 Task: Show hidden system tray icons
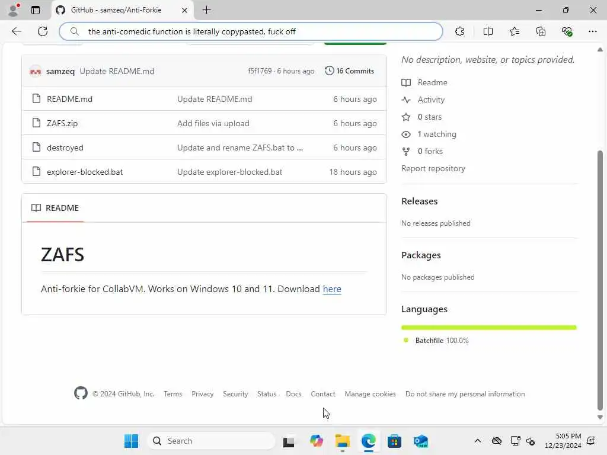point(478,441)
